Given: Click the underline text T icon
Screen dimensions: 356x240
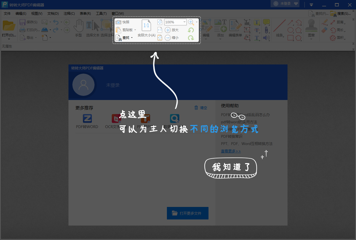Looking at the screenshot, I should [x=257, y=38].
